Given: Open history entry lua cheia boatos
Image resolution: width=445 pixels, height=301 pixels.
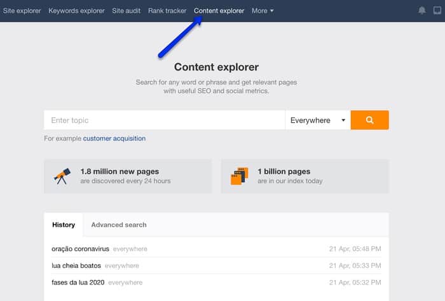Looking at the screenshot, I should click(x=76, y=266).
